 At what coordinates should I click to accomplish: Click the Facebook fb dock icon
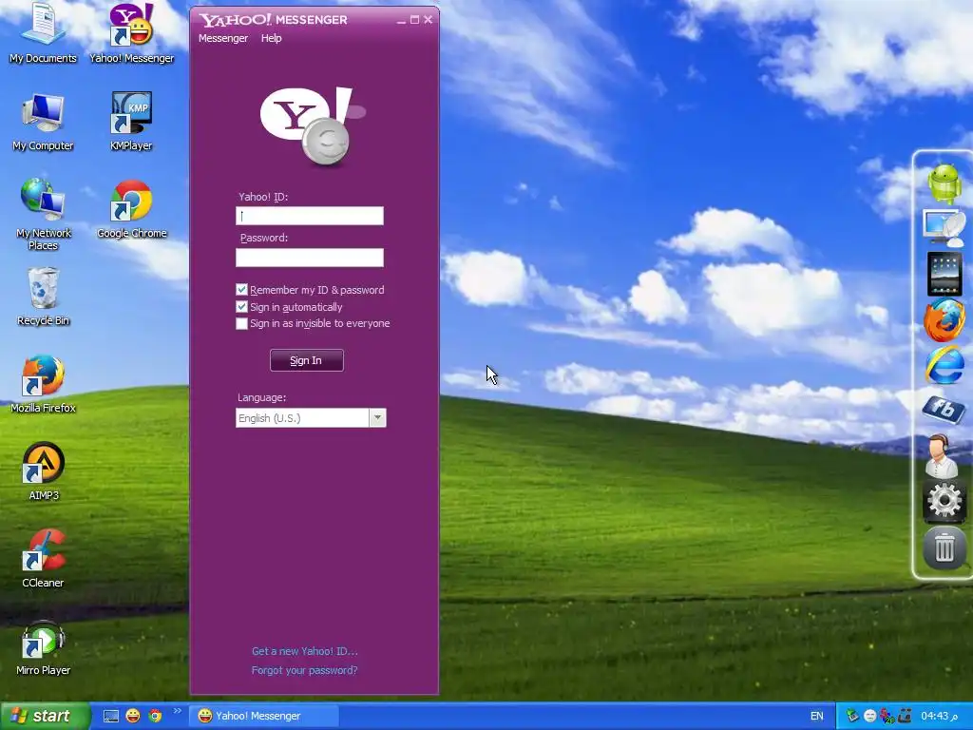point(944,409)
